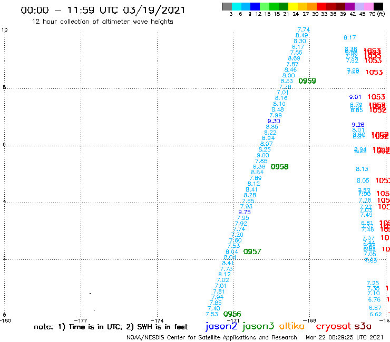Image resolution: width=390 pixels, height=342 pixels.
Task: Click the green time stamp '0956'
Action: coord(232,314)
